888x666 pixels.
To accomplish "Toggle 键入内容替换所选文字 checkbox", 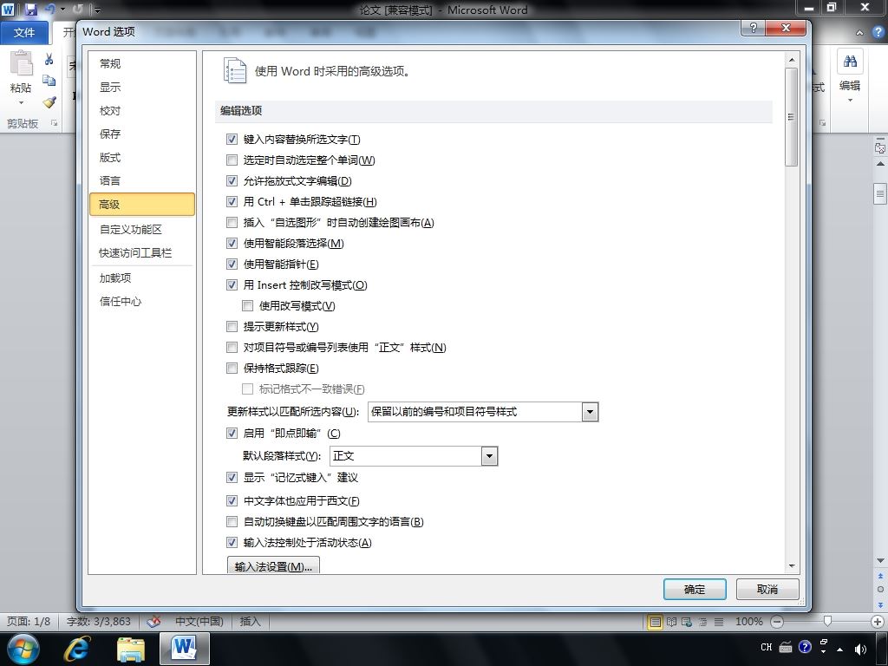I will coord(232,140).
